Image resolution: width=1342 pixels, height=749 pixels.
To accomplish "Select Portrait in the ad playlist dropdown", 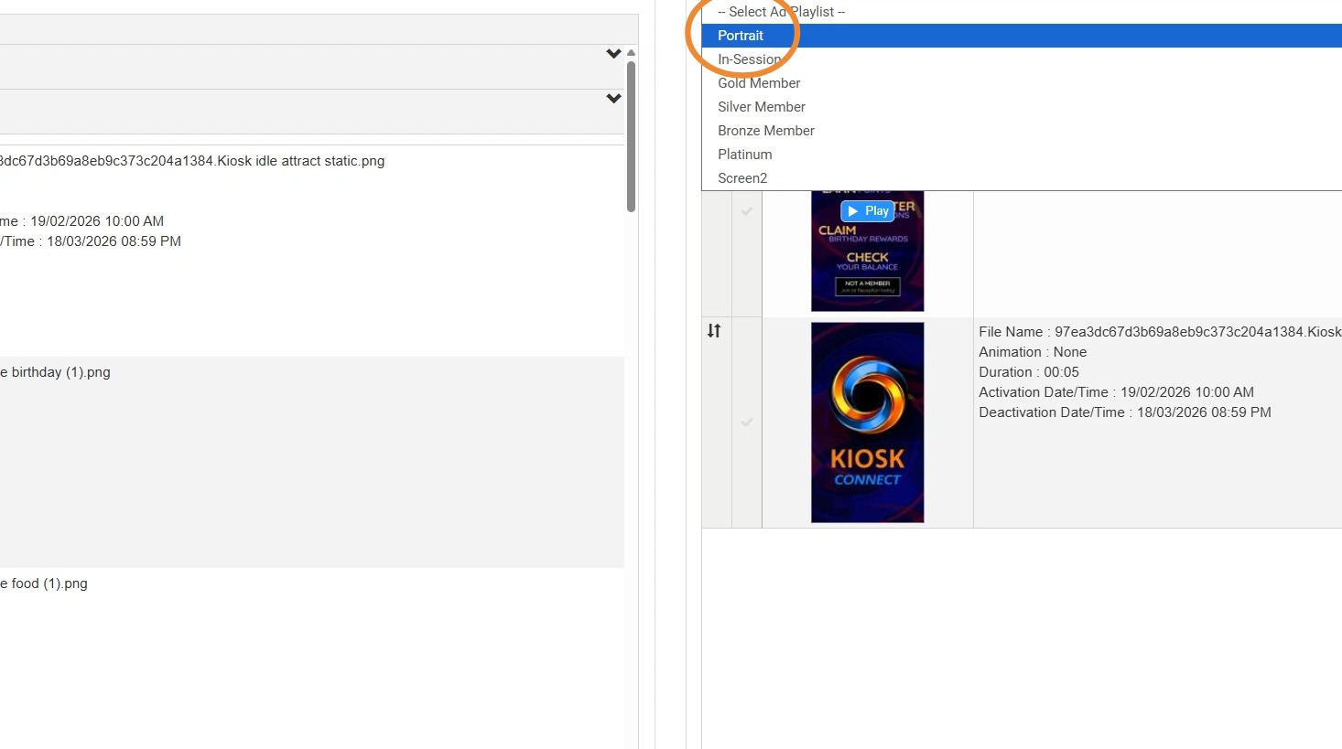I will [x=1022, y=36].
